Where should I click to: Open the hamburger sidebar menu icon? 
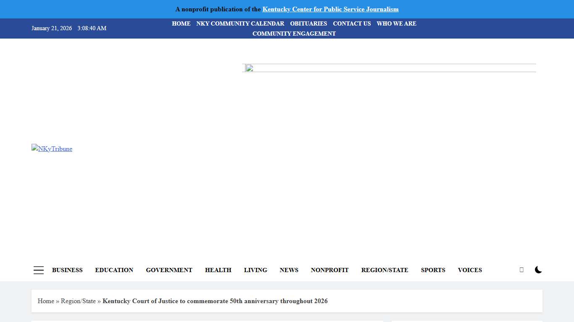[39, 270]
